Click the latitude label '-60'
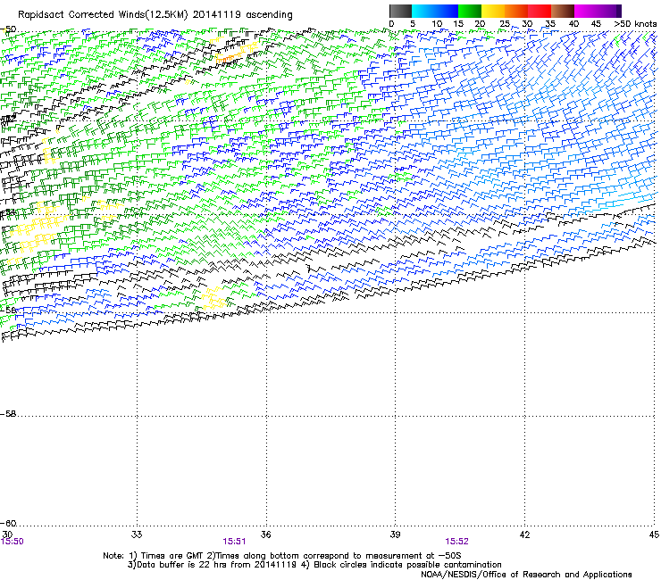The height and width of the screenshot is (580, 661). (8, 524)
